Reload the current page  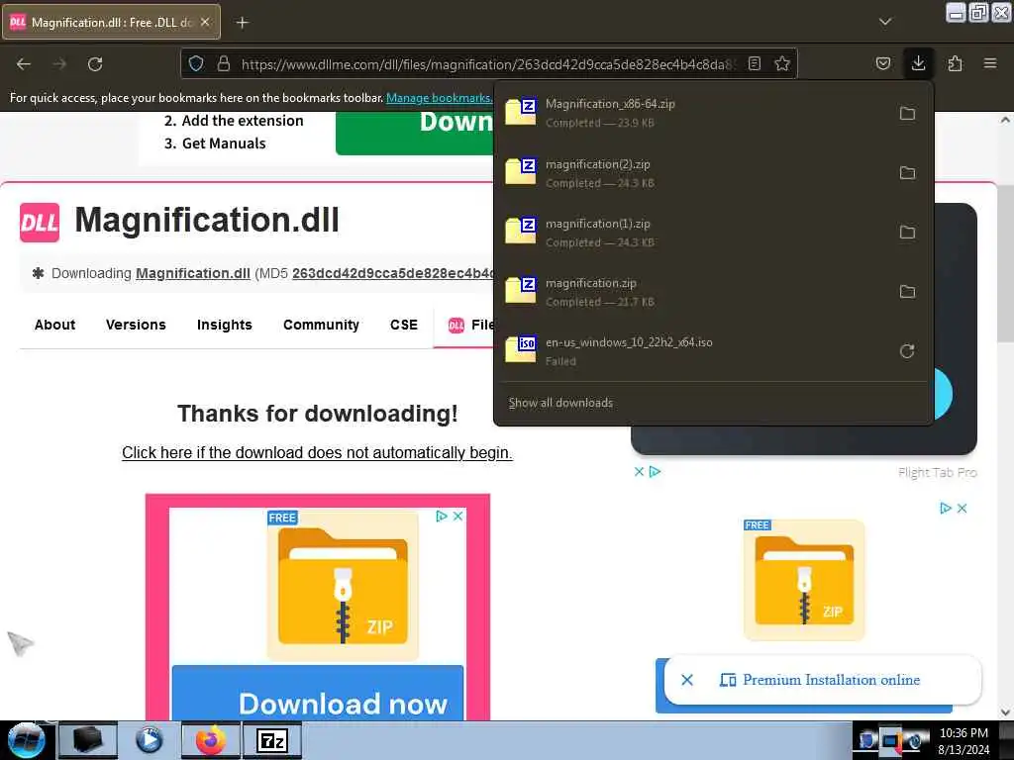pyautogui.click(x=95, y=64)
